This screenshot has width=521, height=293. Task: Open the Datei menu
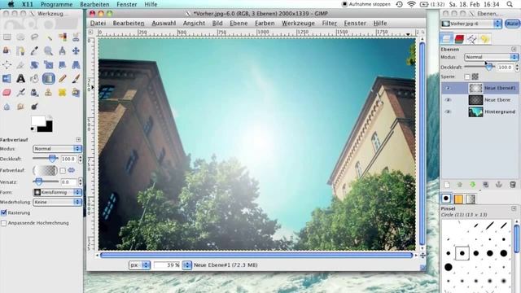pyautogui.click(x=98, y=24)
